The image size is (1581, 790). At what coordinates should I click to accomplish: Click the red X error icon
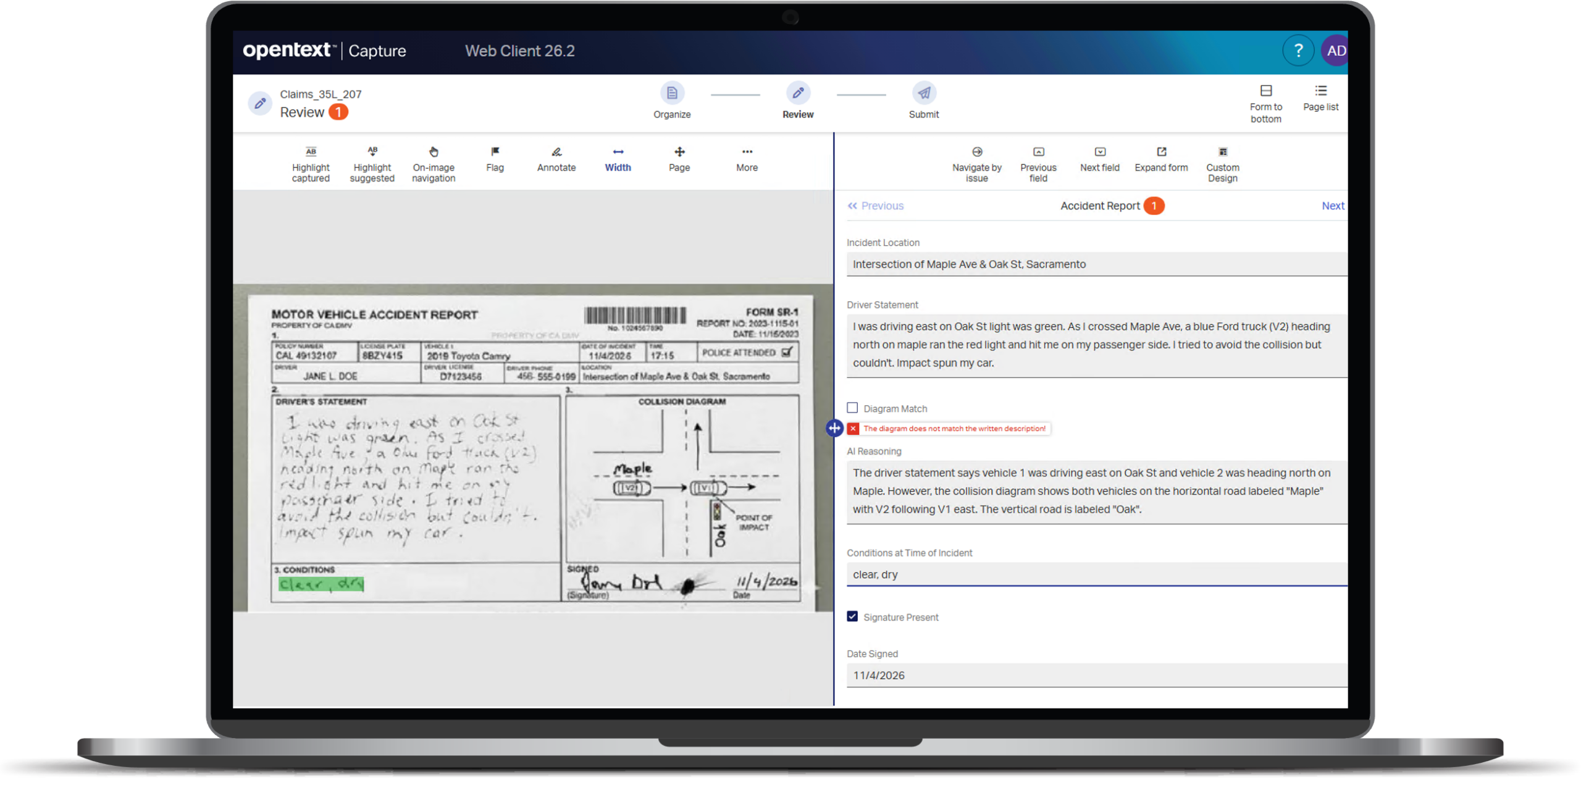(853, 428)
